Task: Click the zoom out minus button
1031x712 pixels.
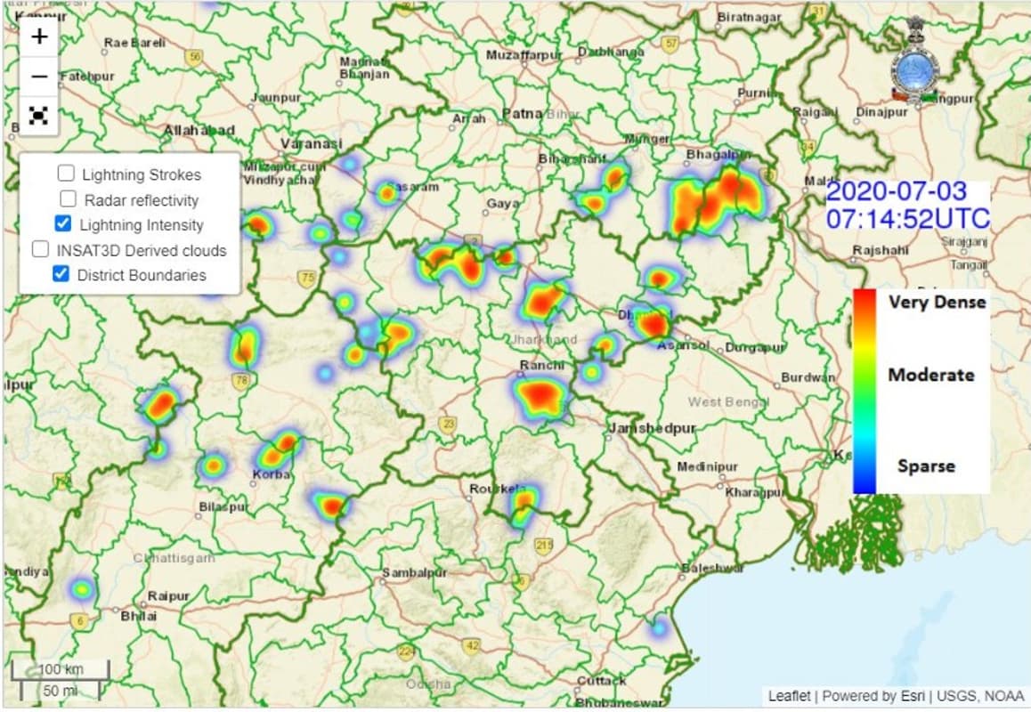Action: 39,77
